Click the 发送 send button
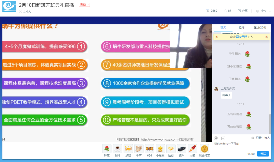The image size is (274, 162). tap(263, 154)
